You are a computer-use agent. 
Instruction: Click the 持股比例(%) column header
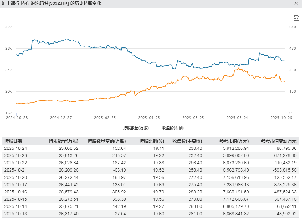(x=151, y=141)
